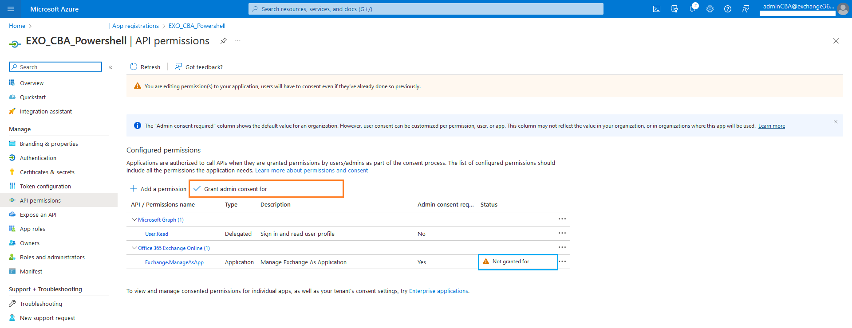Open the Azure portal hamburger menu
This screenshot has width=852, height=328.
click(x=11, y=9)
